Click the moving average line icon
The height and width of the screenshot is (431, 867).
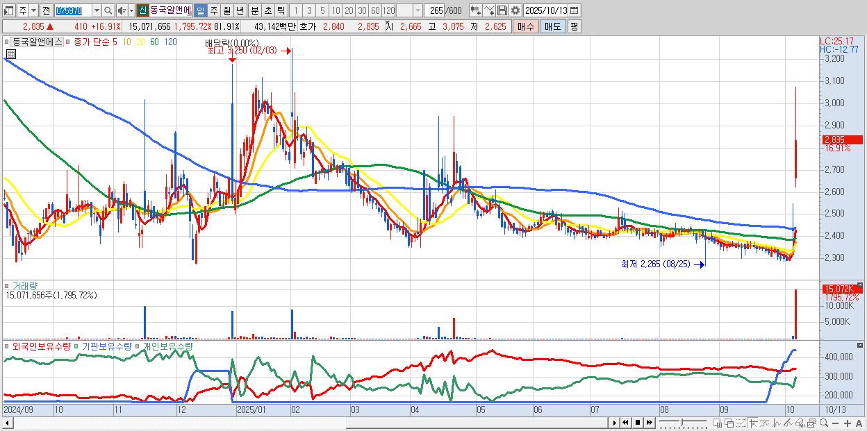(x=765, y=423)
